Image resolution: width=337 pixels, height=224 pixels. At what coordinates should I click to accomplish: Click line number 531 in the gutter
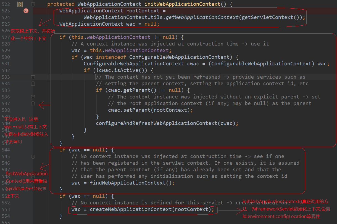tap(6, 64)
